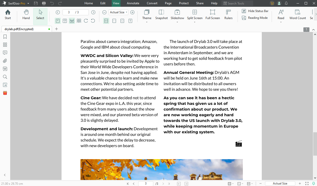
Task: Toggle Single Page view mode
Action: pos(58,21)
